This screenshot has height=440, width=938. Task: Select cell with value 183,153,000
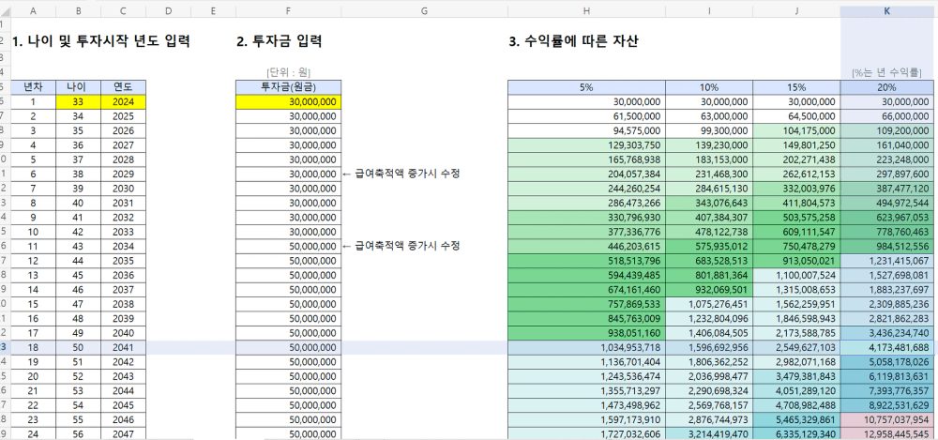pyautogui.click(x=709, y=159)
